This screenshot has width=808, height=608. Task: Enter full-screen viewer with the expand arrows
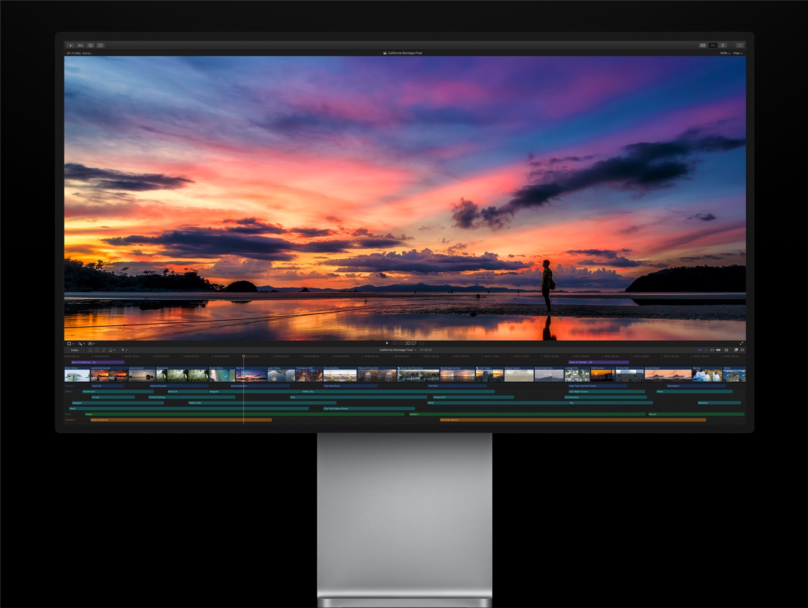(x=741, y=343)
